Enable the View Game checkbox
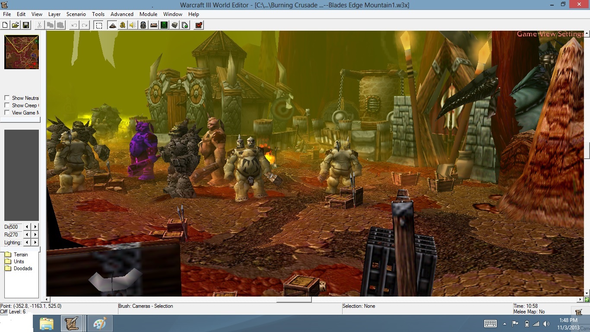Viewport: 590px width, 332px height. [x=7, y=113]
